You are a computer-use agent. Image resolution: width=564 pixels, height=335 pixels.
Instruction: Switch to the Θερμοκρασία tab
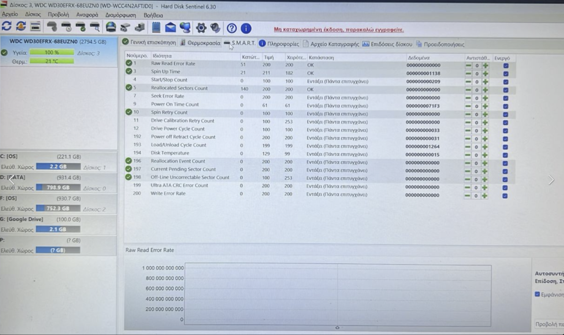click(201, 43)
